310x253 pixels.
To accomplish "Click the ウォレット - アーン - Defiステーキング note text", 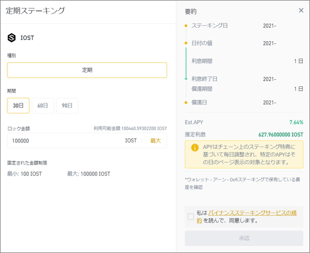I will 242,183.
